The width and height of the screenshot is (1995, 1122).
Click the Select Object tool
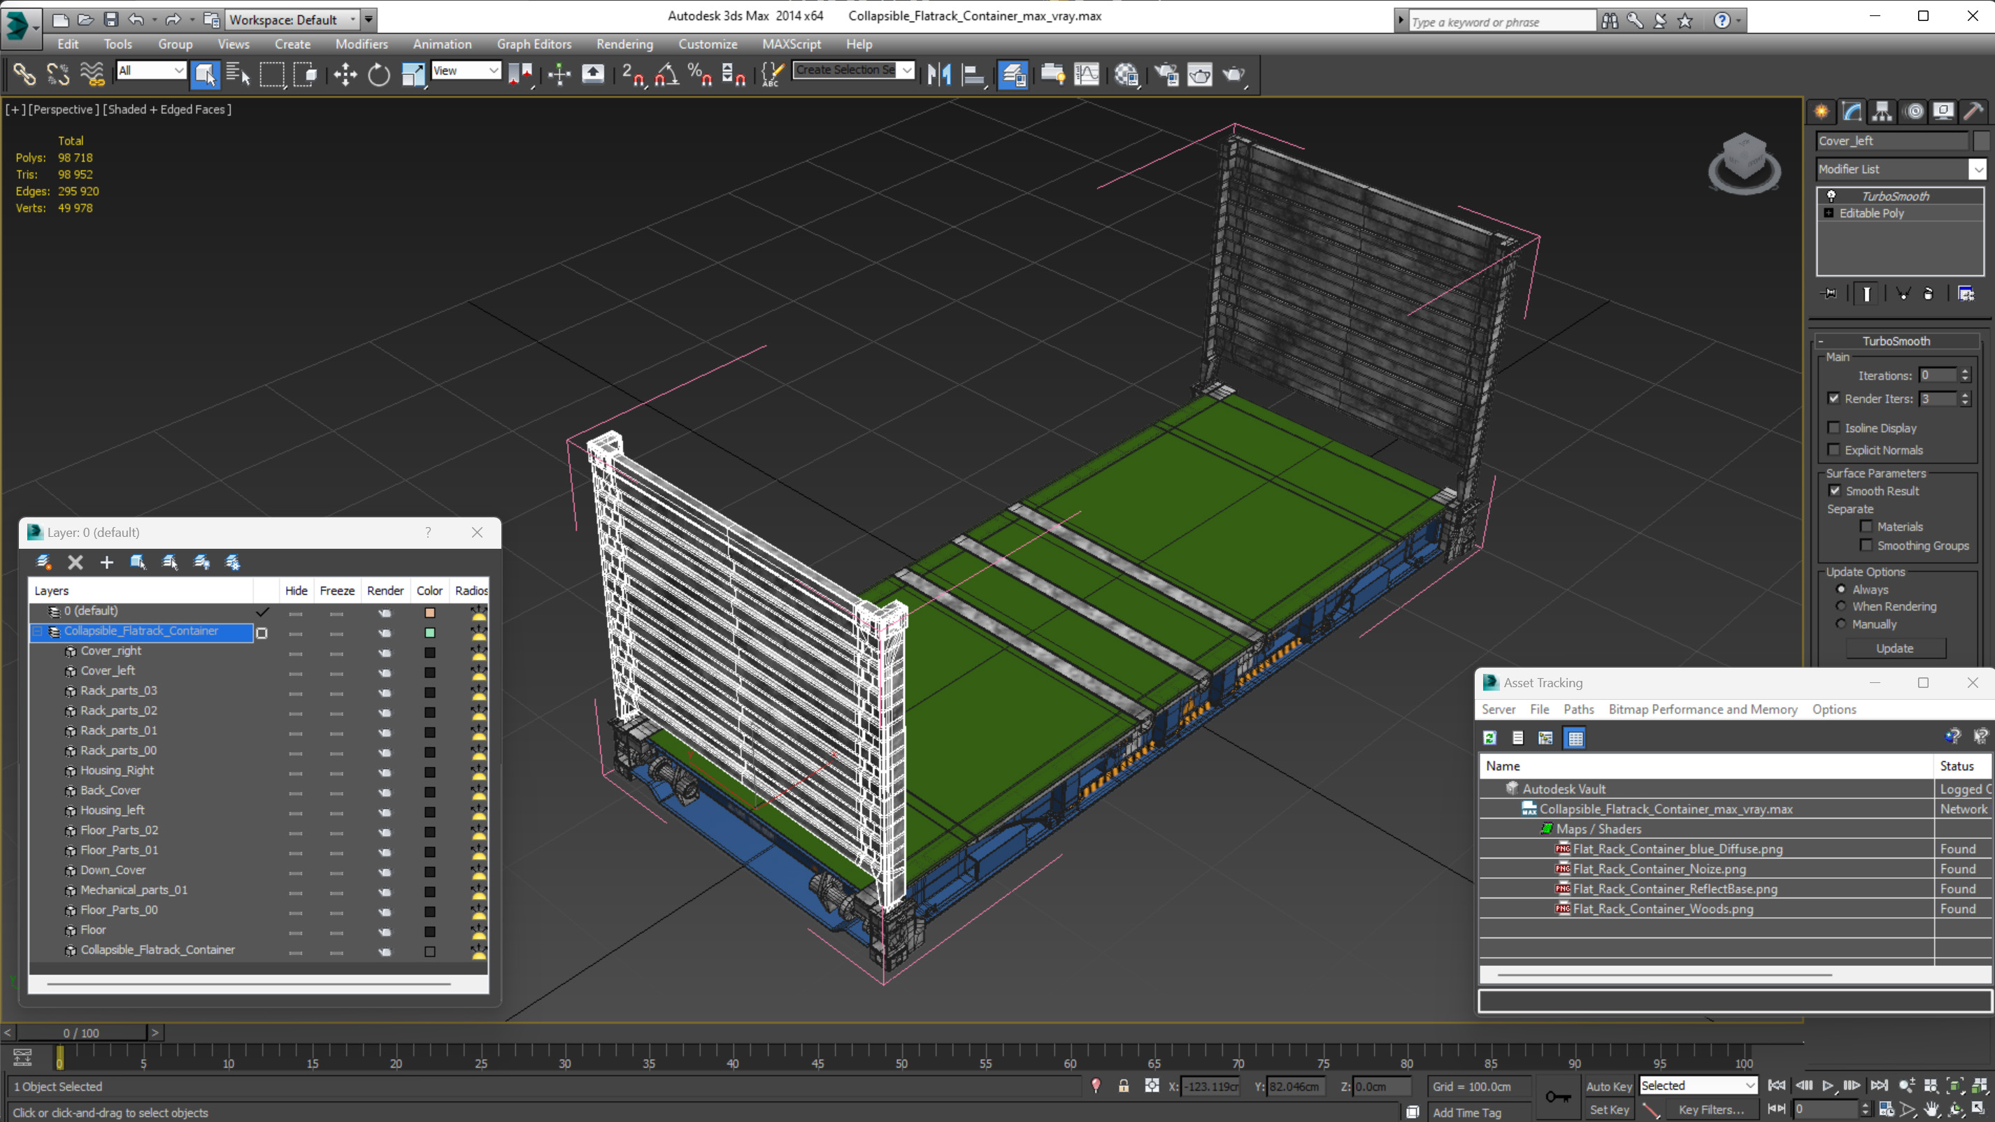coord(205,74)
